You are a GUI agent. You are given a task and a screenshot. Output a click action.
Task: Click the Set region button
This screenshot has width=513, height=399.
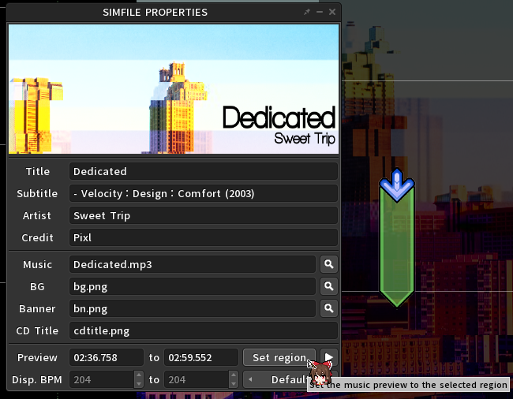coord(279,357)
